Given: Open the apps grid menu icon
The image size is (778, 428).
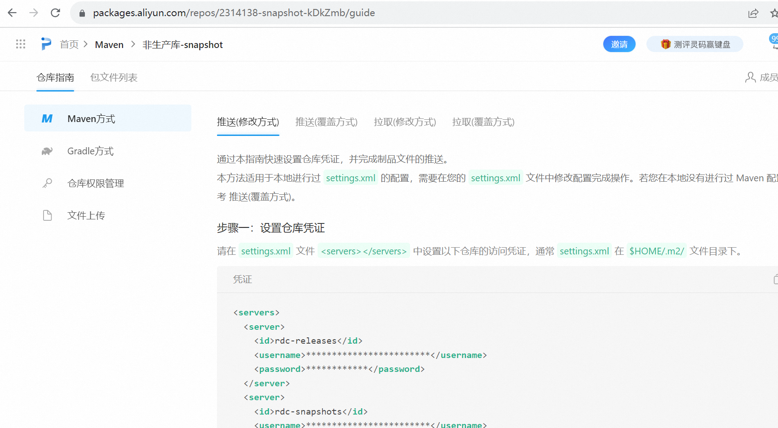Looking at the screenshot, I should [21, 44].
